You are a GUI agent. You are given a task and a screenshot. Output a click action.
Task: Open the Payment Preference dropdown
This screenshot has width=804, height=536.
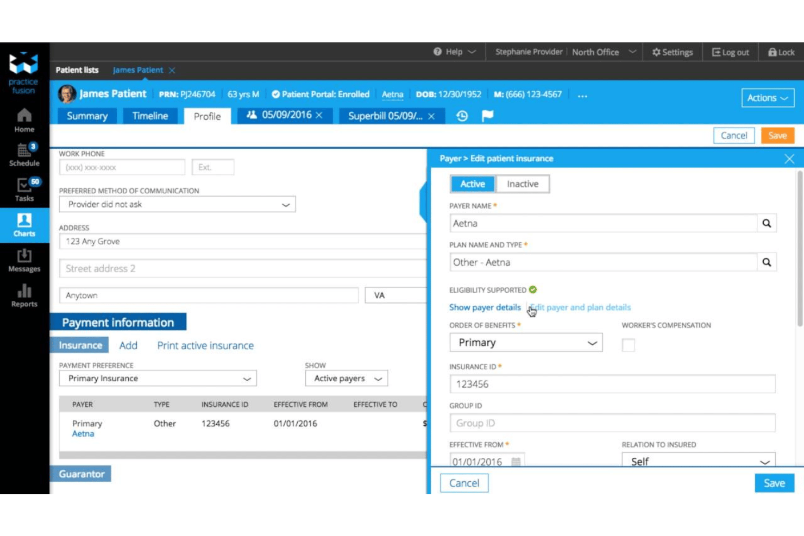tap(158, 379)
